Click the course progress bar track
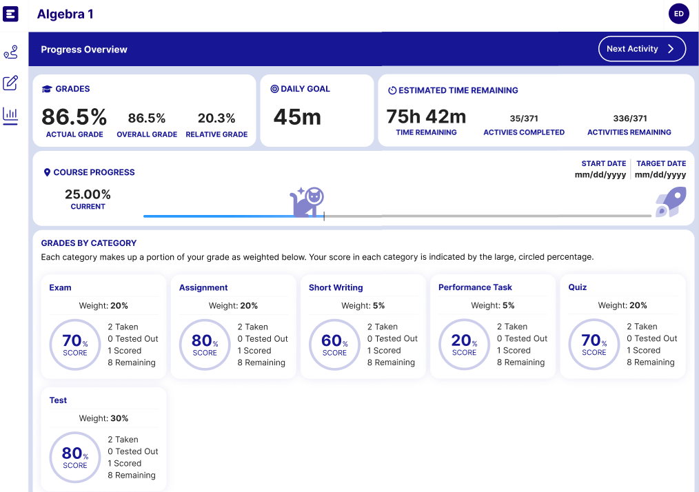Viewport: 699px width, 492px height. pyautogui.click(x=483, y=216)
